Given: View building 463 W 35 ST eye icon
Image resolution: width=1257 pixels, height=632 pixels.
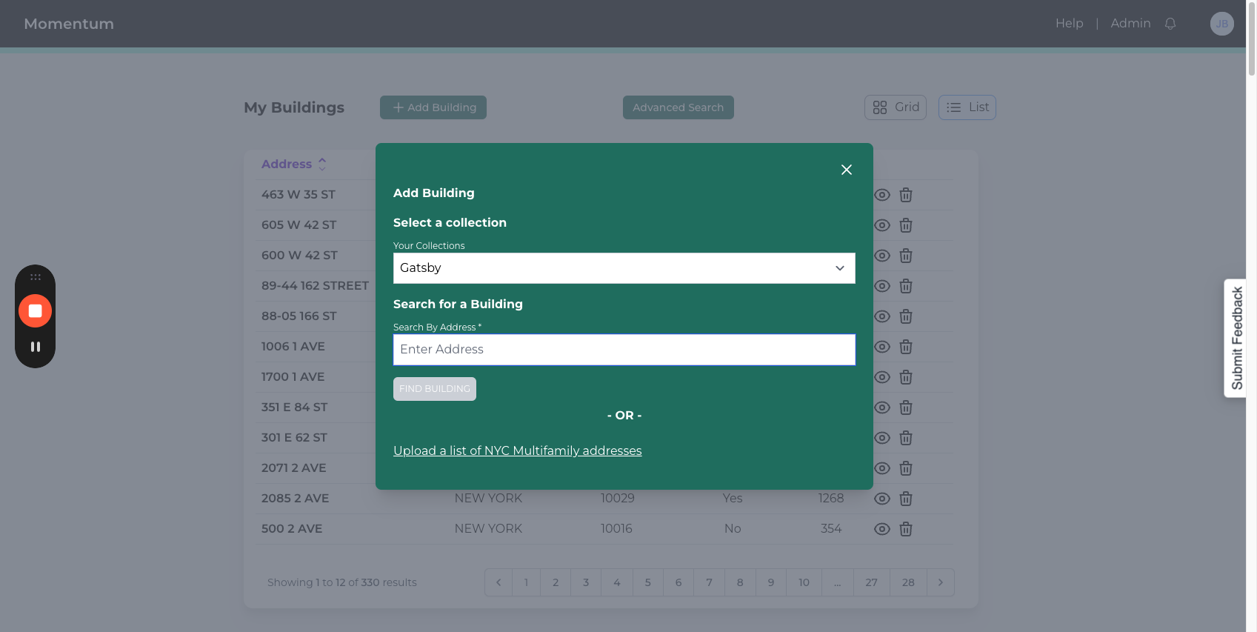Looking at the screenshot, I should point(881,195).
